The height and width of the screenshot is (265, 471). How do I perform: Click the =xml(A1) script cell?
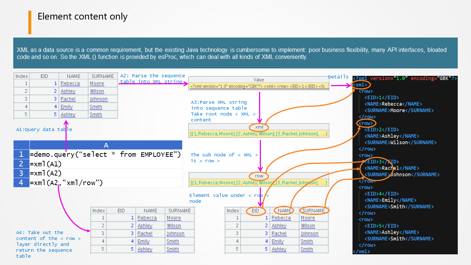click(106, 164)
